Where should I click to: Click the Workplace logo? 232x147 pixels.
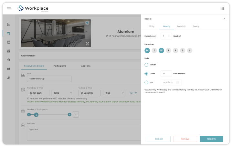[33, 8]
